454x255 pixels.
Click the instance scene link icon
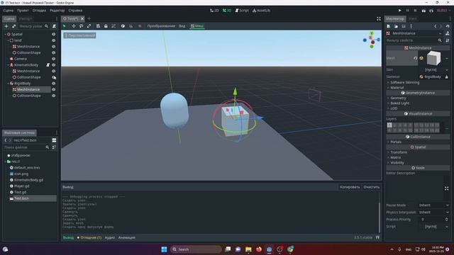click(x=14, y=26)
